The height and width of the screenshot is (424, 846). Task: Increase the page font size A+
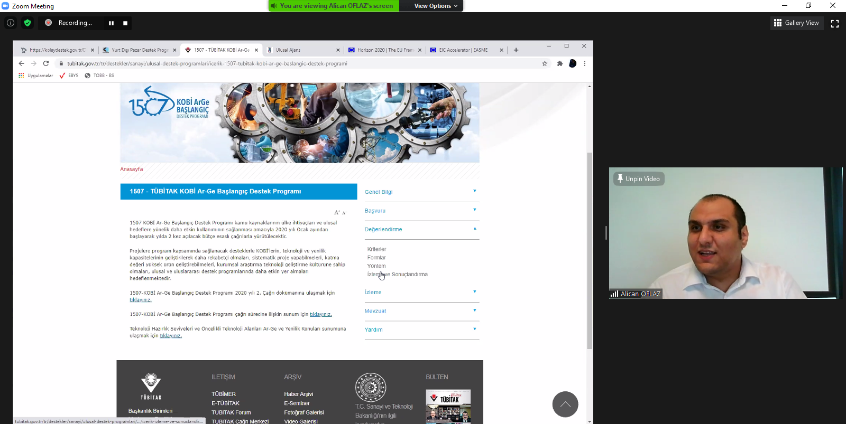click(337, 212)
